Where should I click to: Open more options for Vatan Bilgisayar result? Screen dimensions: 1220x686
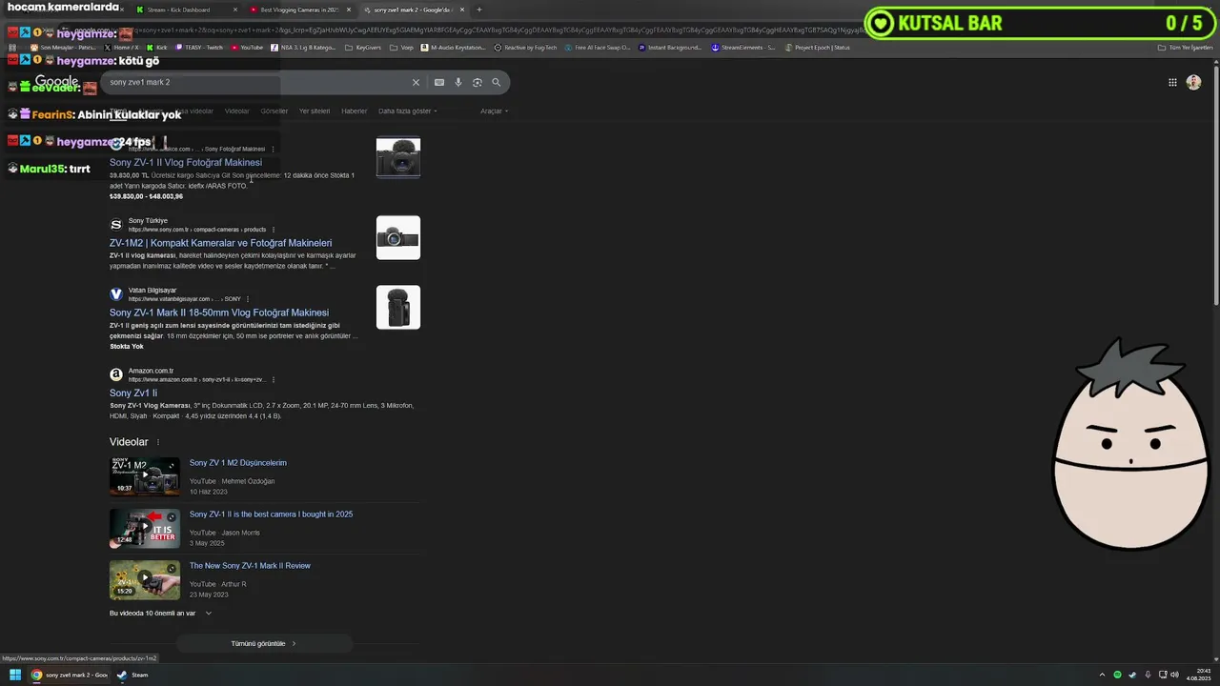tap(248, 299)
